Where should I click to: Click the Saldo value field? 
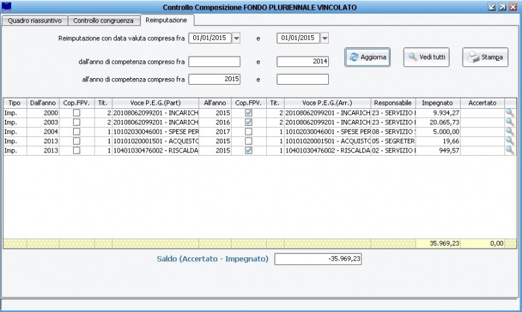tap(318, 259)
